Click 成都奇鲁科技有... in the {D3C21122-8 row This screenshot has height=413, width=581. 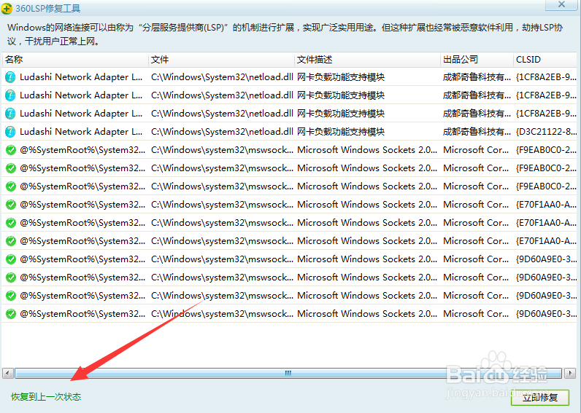click(477, 132)
